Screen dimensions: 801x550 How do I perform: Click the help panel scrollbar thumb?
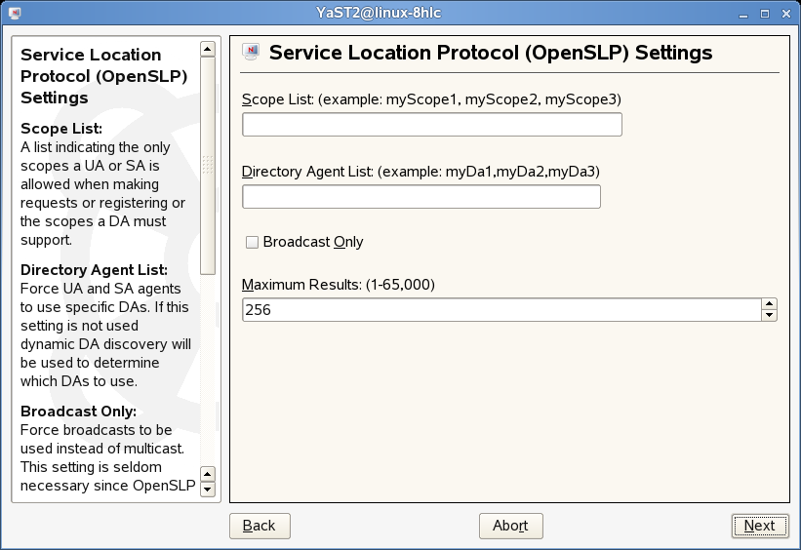coord(207,166)
